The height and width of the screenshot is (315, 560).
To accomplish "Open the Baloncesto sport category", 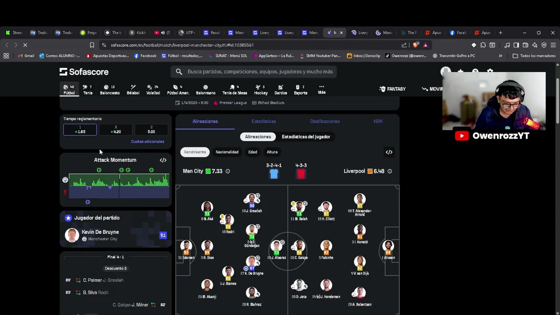I will coord(109,90).
